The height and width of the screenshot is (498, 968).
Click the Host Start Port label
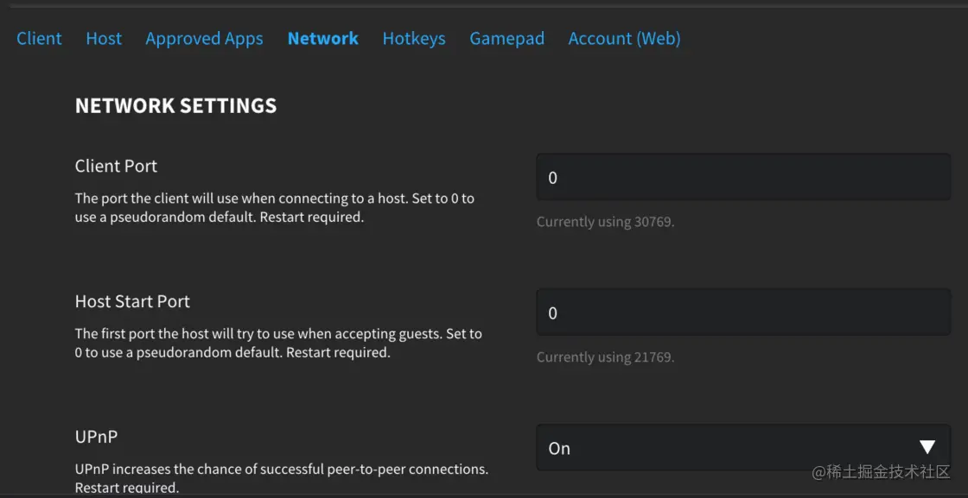click(x=132, y=301)
